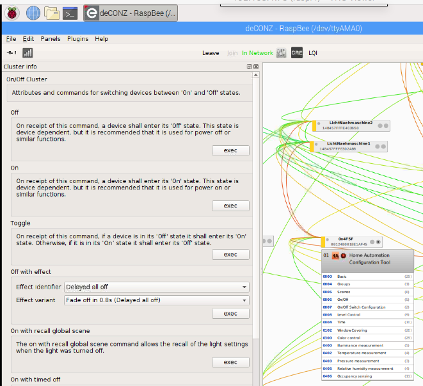This screenshot has height=386, width=423.
Task: Open the File menu
Action: click(11, 39)
